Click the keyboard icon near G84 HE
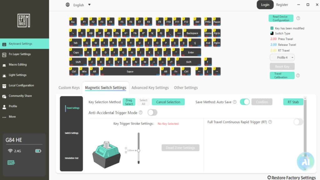The width and height of the screenshot is (320, 180). pyautogui.click(x=11, y=162)
